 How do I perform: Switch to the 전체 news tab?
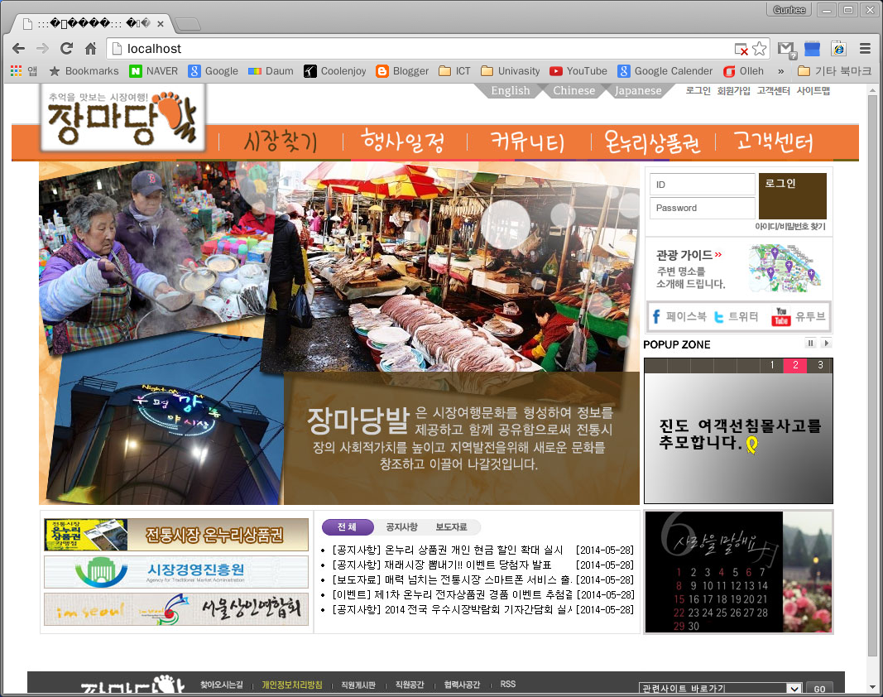click(x=348, y=526)
